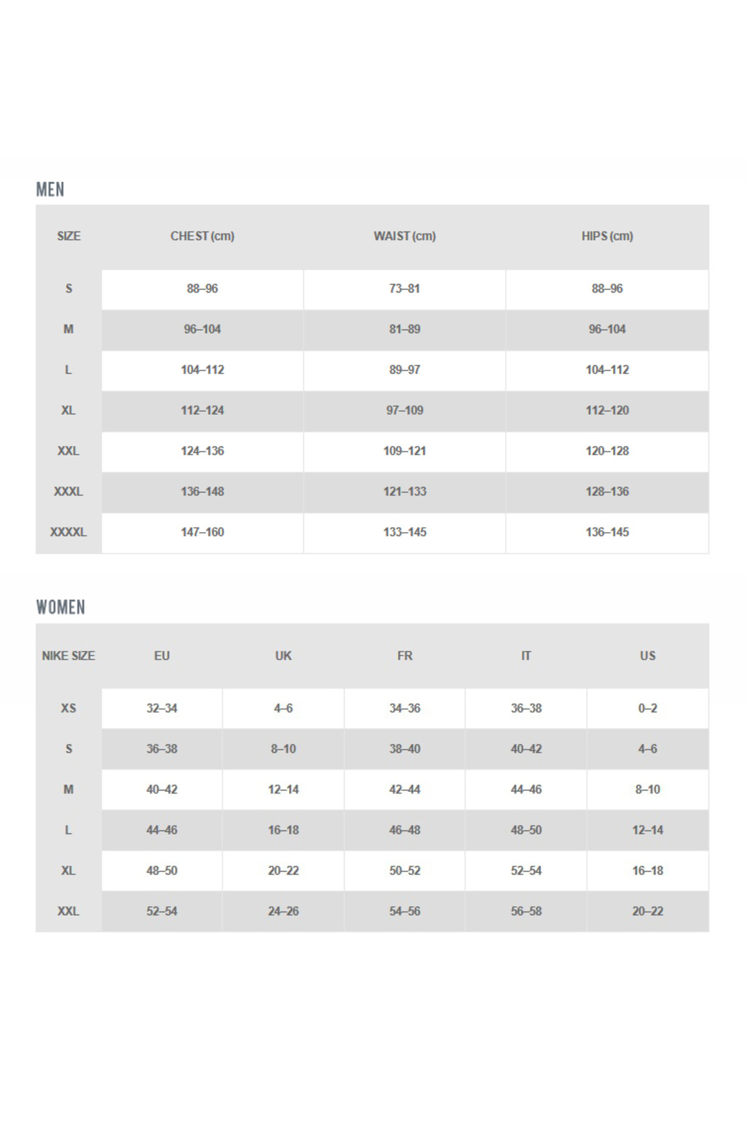The width and height of the screenshot is (749, 1123).
Task: Select the WAIST (cm) column header
Action: point(404,236)
